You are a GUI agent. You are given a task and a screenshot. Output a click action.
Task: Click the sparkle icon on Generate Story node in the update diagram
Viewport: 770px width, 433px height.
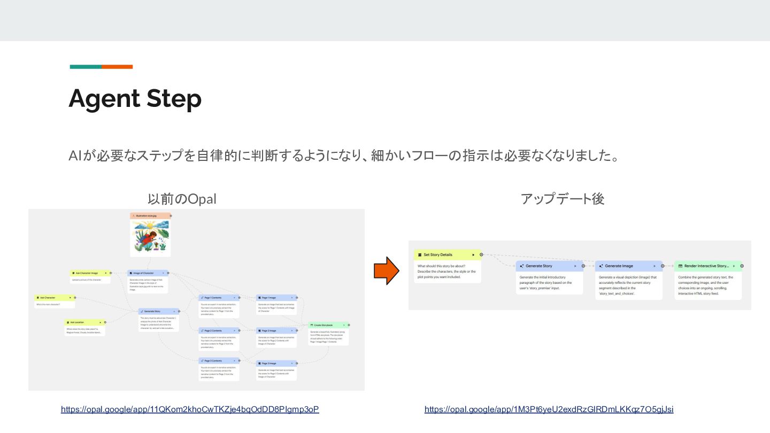tap(522, 266)
